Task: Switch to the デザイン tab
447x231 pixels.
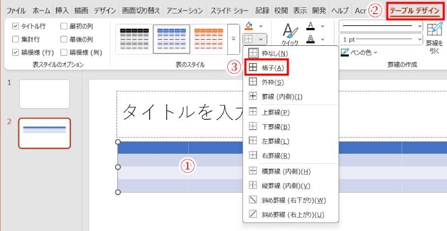Action: [105, 11]
